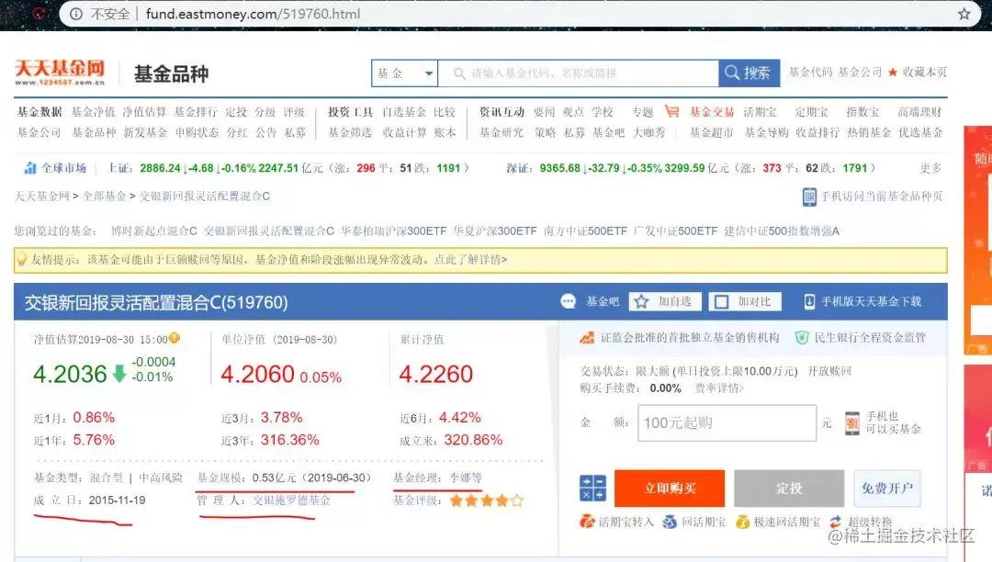This screenshot has width=992, height=562.
Task: Open the 基金吧 chat bubble icon
Action: tap(569, 301)
